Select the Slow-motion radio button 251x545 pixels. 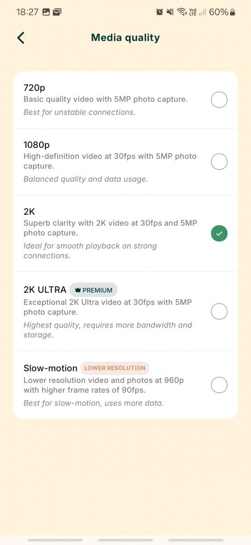[x=219, y=385]
